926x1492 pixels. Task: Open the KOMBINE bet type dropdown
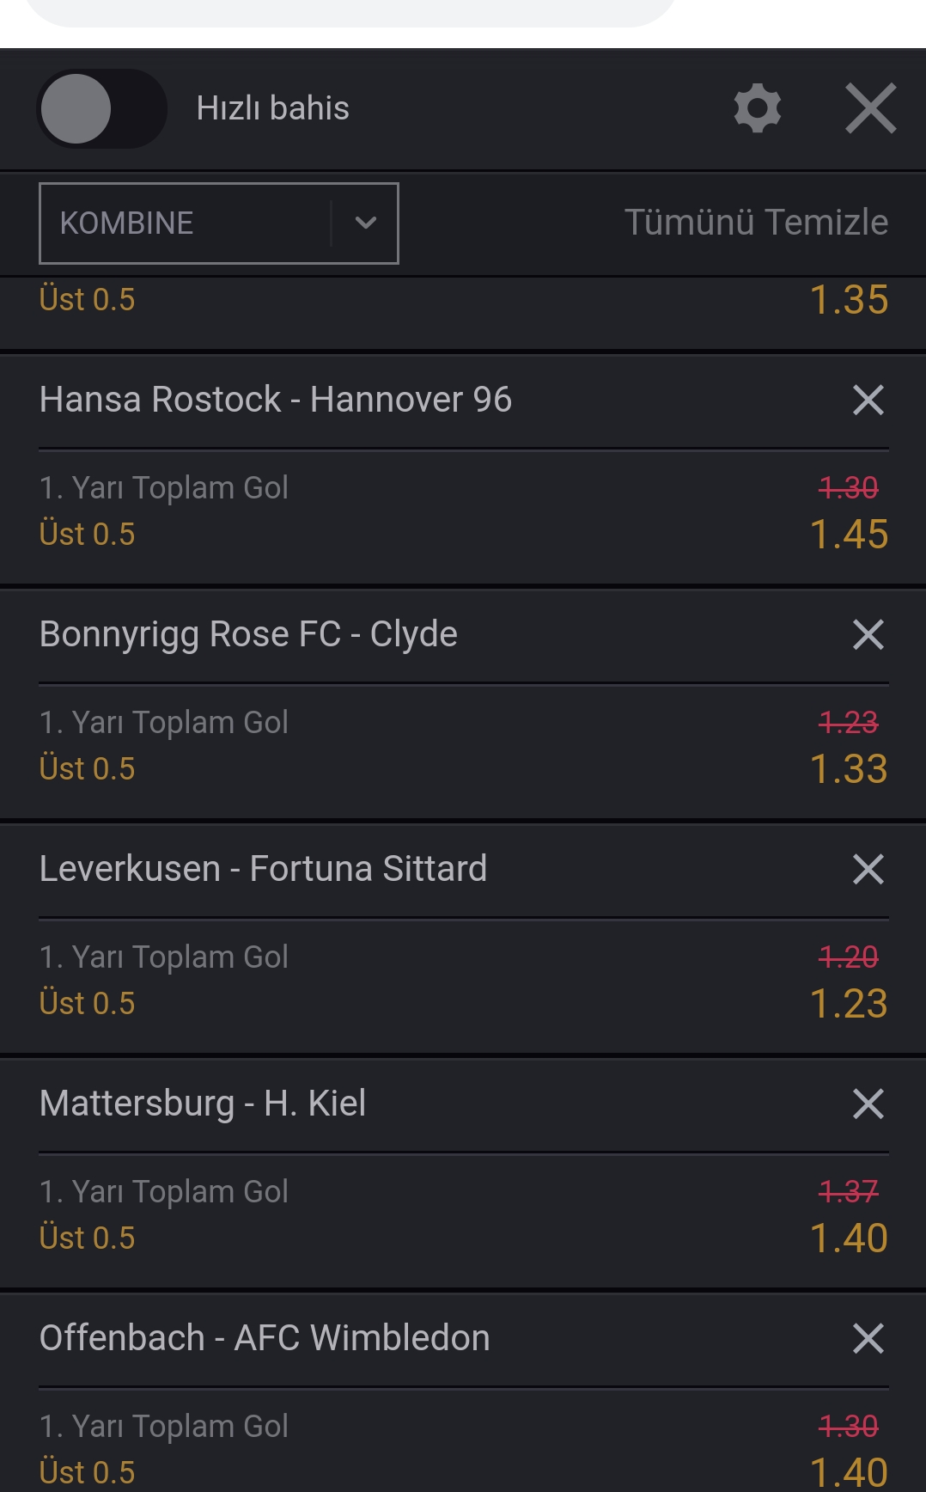219,223
